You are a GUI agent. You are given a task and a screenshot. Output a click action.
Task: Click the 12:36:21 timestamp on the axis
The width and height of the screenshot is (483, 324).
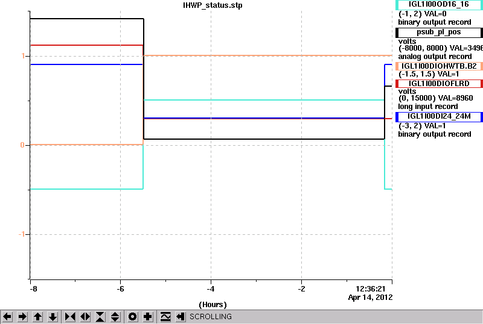[x=370, y=289]
